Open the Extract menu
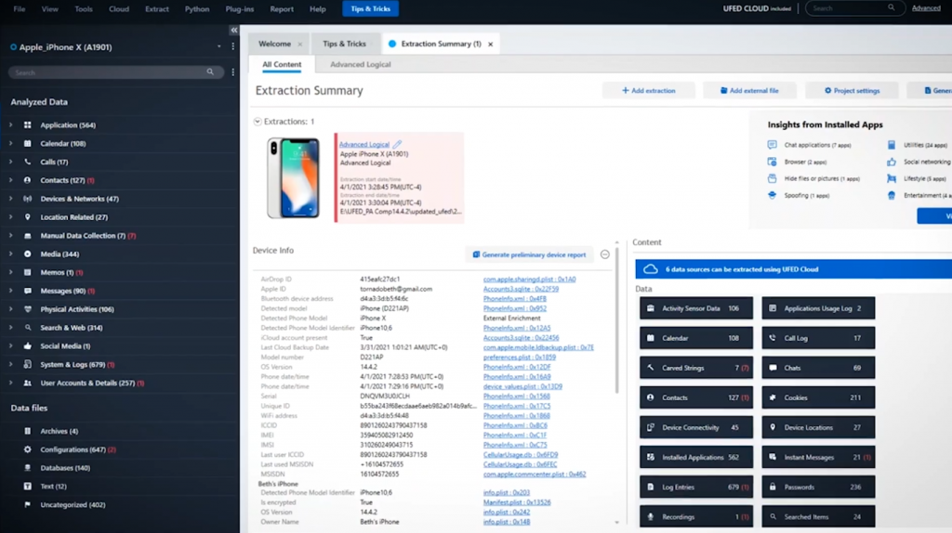The width and height of the screenshot is (952, 533). click(x=156, y=9)
